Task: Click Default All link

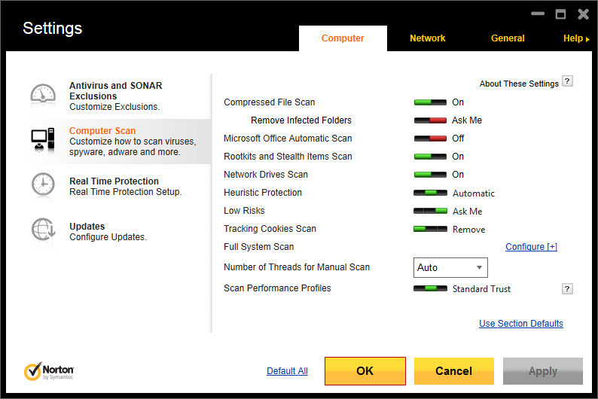Action: (x=287, y=371)
